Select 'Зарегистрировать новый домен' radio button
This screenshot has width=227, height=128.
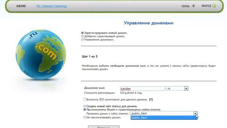click(x=82, y=33)
